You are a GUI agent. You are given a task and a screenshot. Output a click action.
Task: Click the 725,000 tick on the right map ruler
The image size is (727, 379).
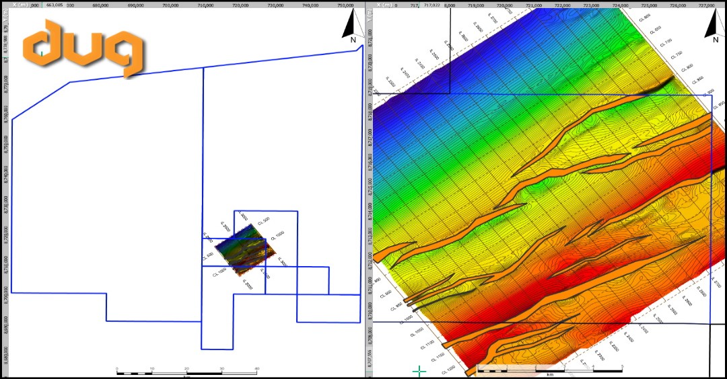(x=649, y=5)
